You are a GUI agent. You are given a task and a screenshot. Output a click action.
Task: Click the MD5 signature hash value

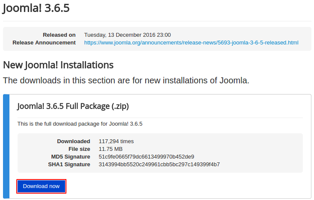pyautogui.click(x=146, y=156)
